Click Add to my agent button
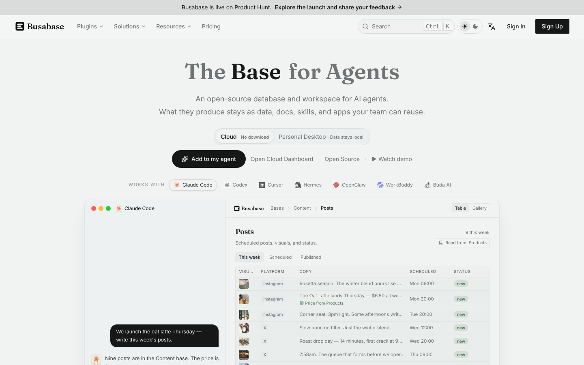 tap(209, 159)
